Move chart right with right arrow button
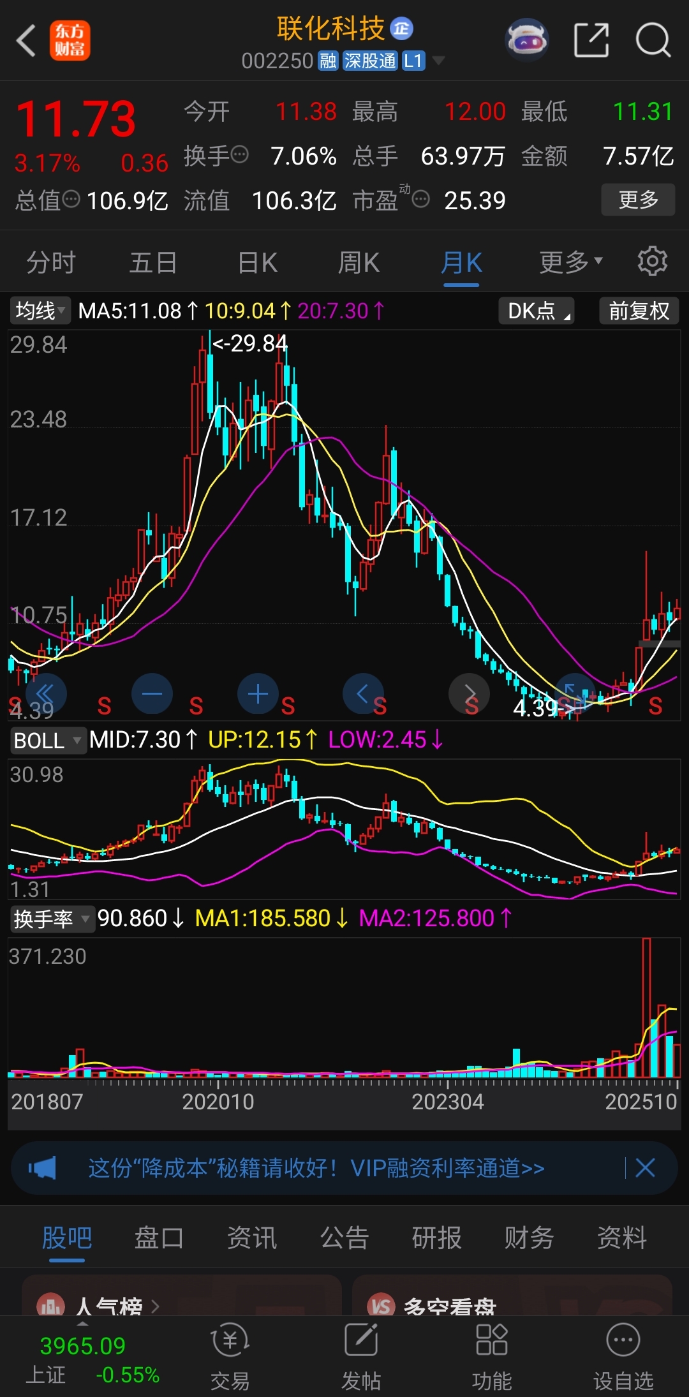689x1397 pixels. coord(469,693)
